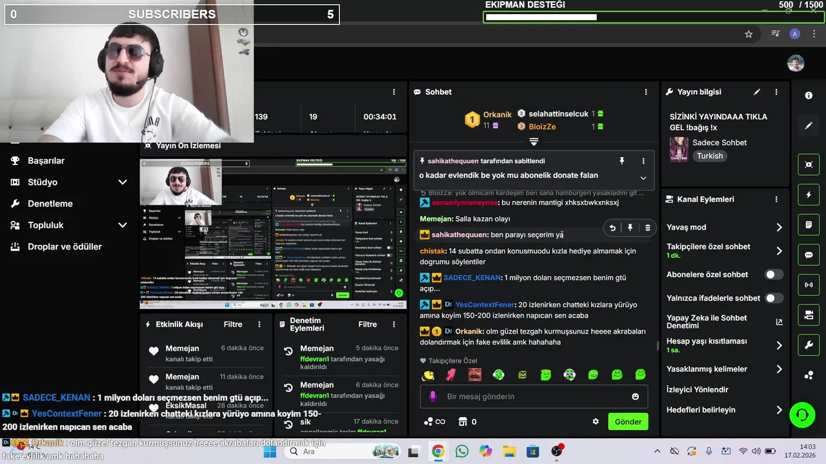This screenshot has height=464, width=826.
Task: Open the emoji picker in message box
Action: 636,396
